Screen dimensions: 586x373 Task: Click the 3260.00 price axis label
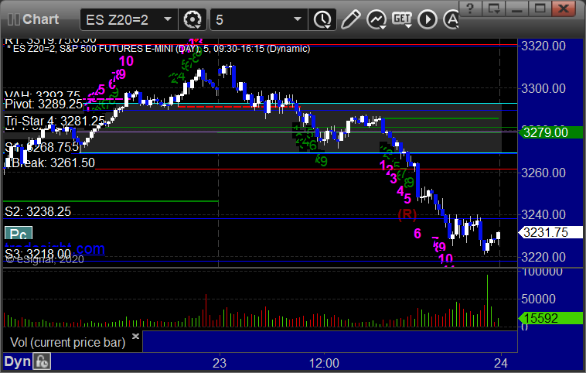[543, 173]
